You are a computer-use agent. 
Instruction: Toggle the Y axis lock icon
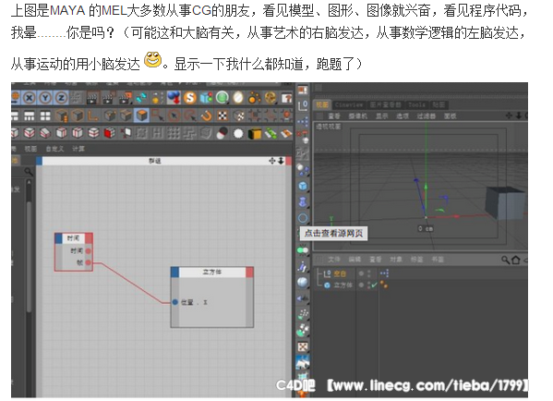45,98
